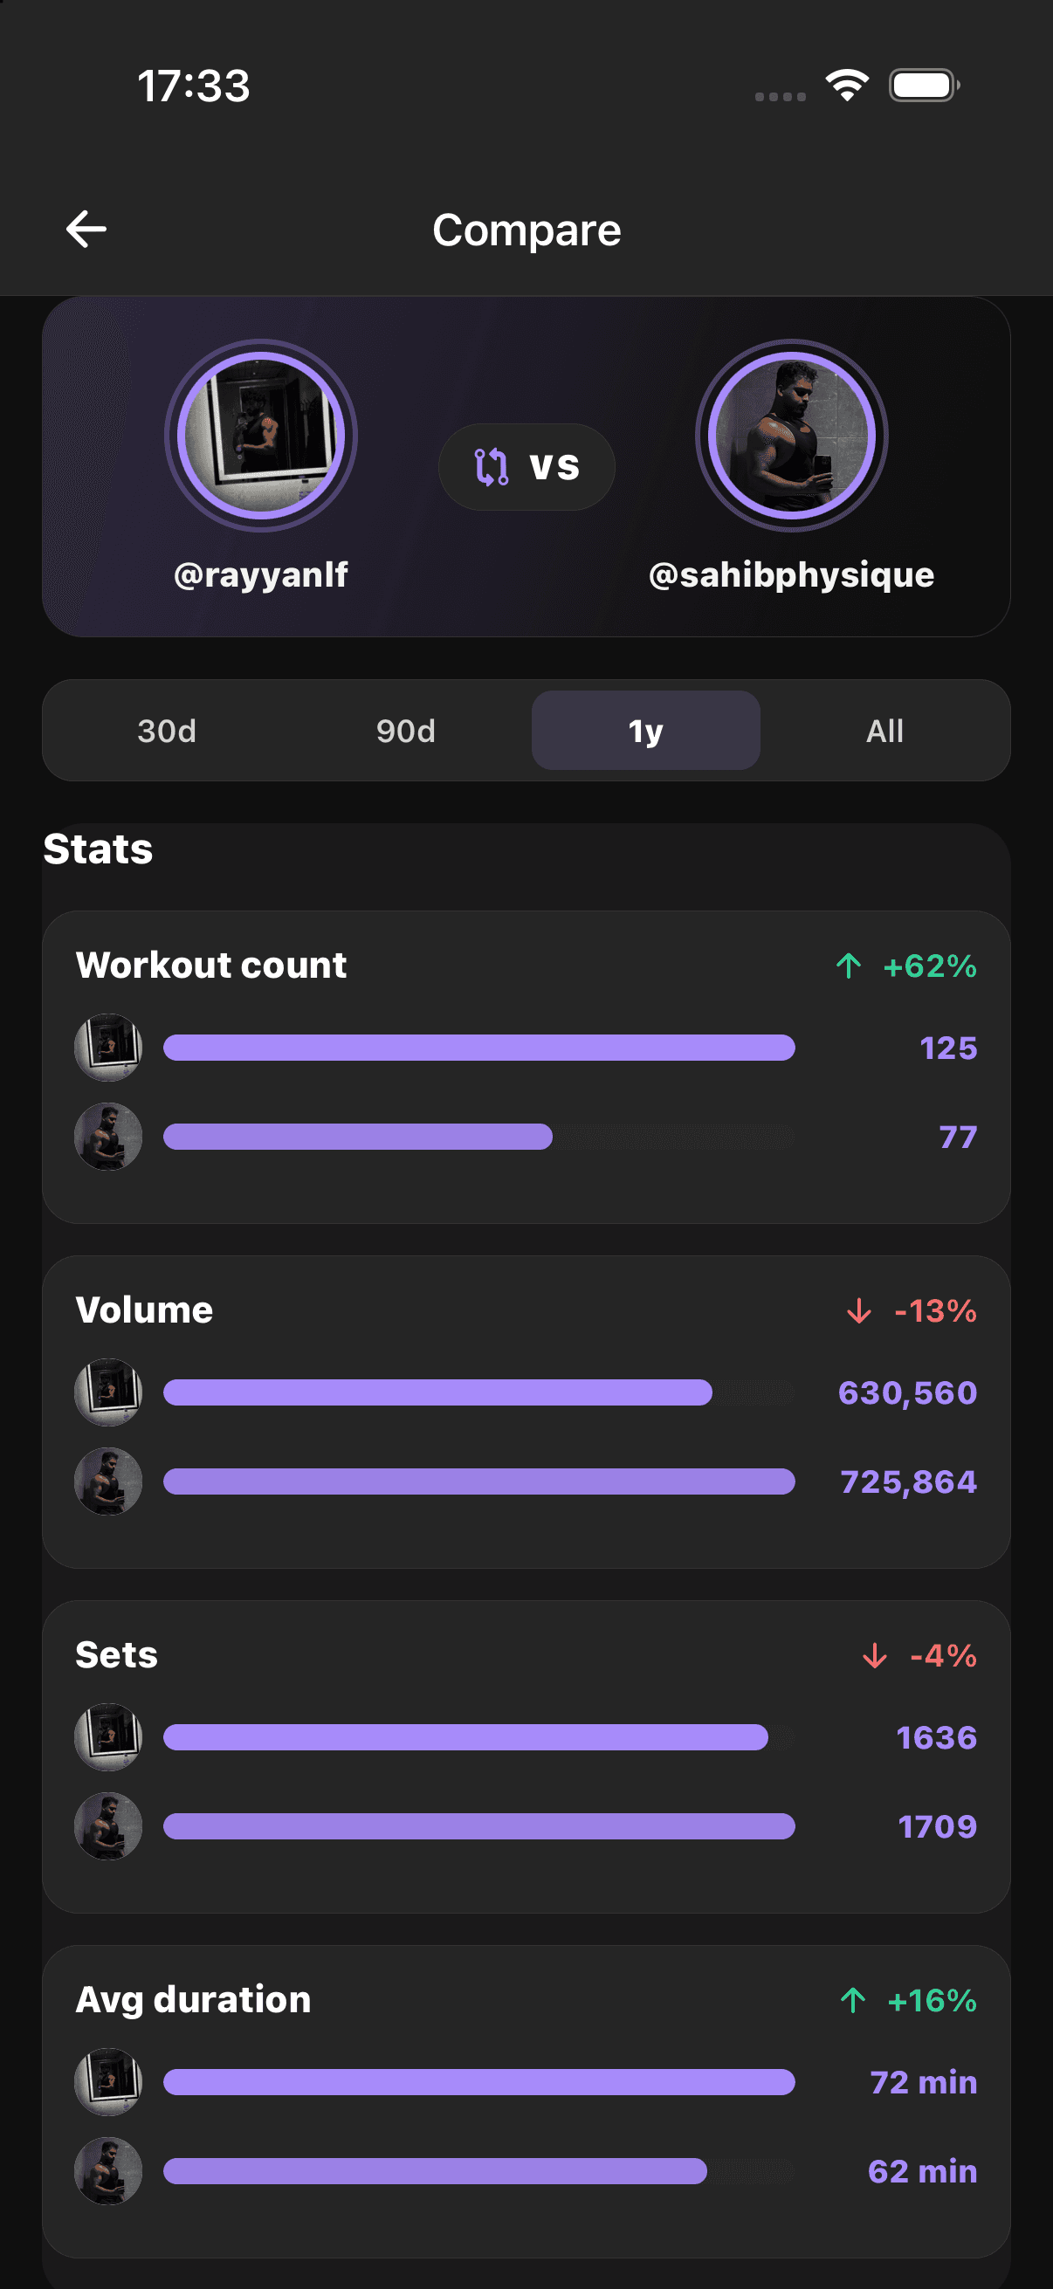Tap sahibphysique's small avatar in Volume
This screenshot has width=1053, height=2289.
coord(108,1481)
